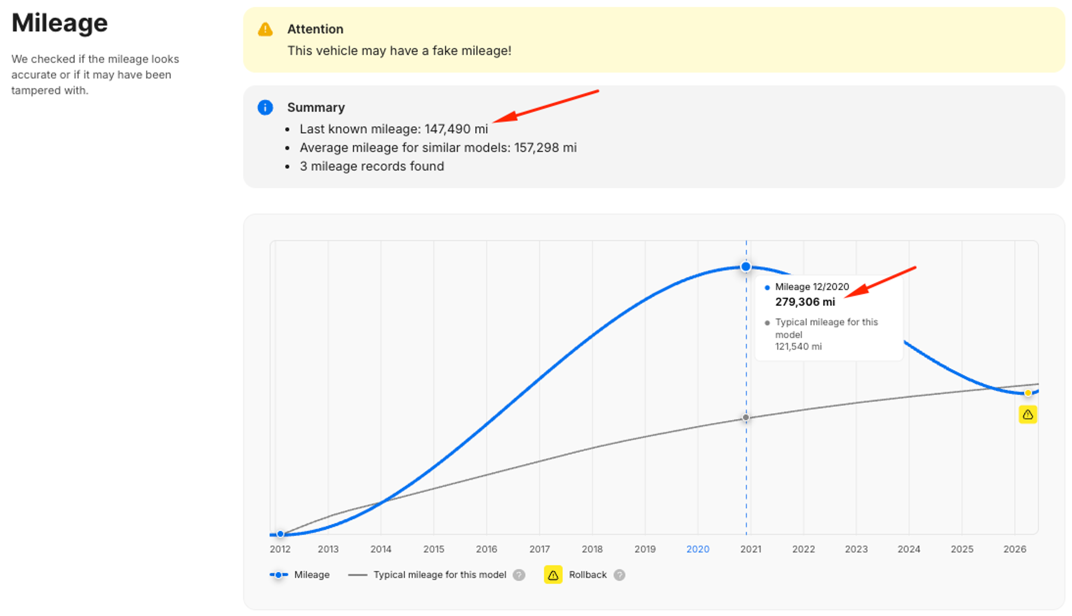This screenshot has width=1072, height=616.
Task: Click the fake mileage warning message
Action: [x=399, y=51]
